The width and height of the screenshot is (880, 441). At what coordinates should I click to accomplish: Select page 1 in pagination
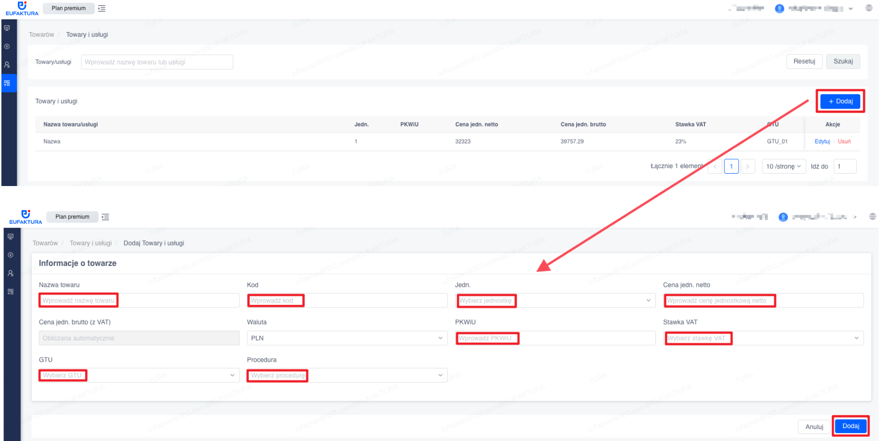point(731,166)
